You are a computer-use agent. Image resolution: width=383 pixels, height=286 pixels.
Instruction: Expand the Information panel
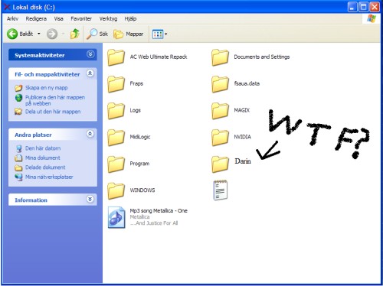[90, 199]
